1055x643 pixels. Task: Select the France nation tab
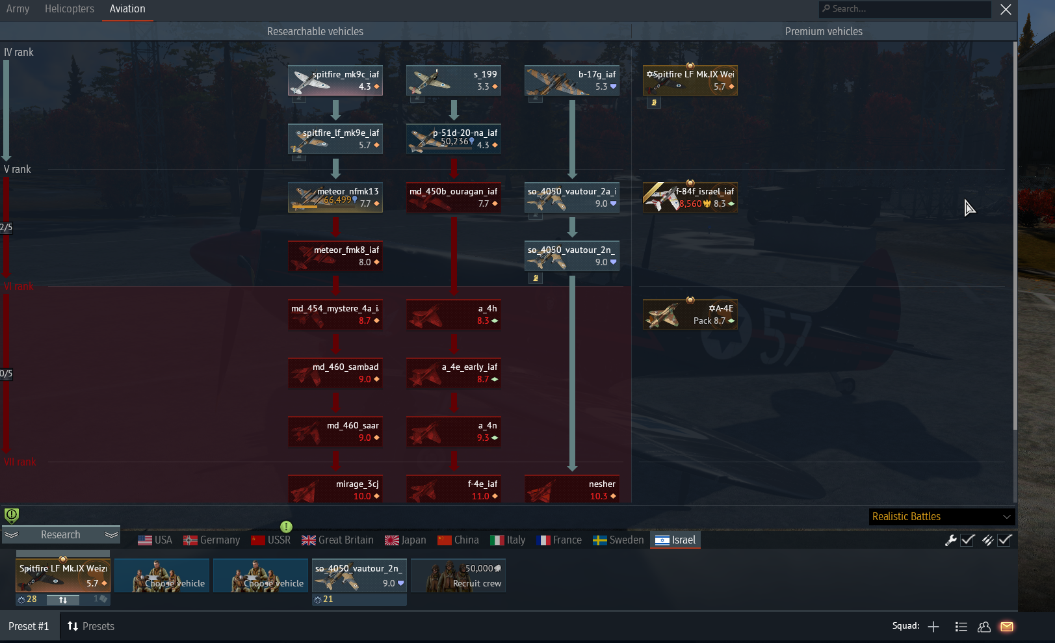click(x=560, y=540)
